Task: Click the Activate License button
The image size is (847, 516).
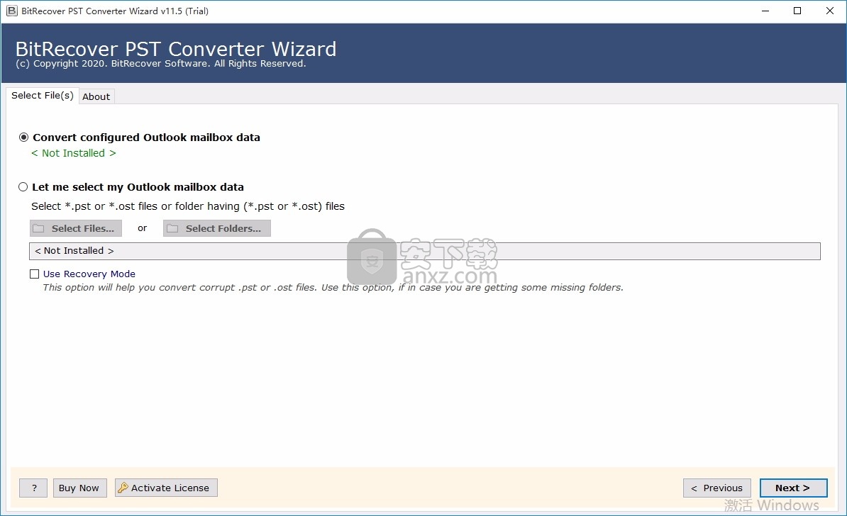Action: [166, 488]
